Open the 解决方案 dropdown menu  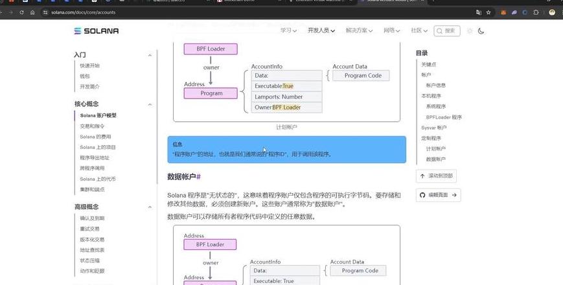[359, 30]
